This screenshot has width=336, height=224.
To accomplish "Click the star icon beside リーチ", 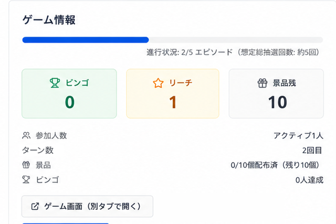I will pyautogui.click(x=159, y=83).
